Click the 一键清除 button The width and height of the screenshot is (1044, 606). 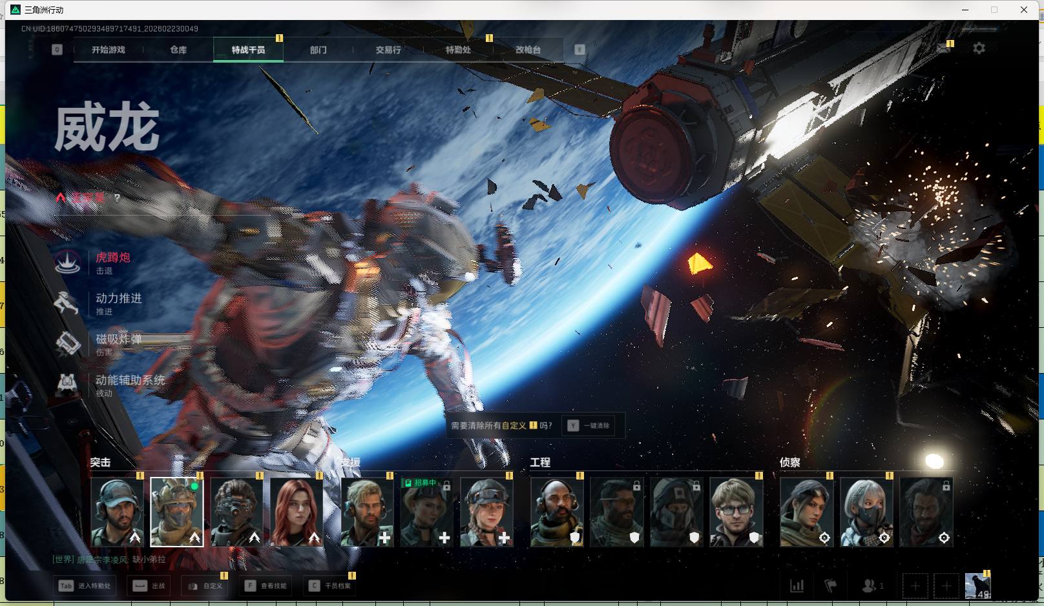589,425
